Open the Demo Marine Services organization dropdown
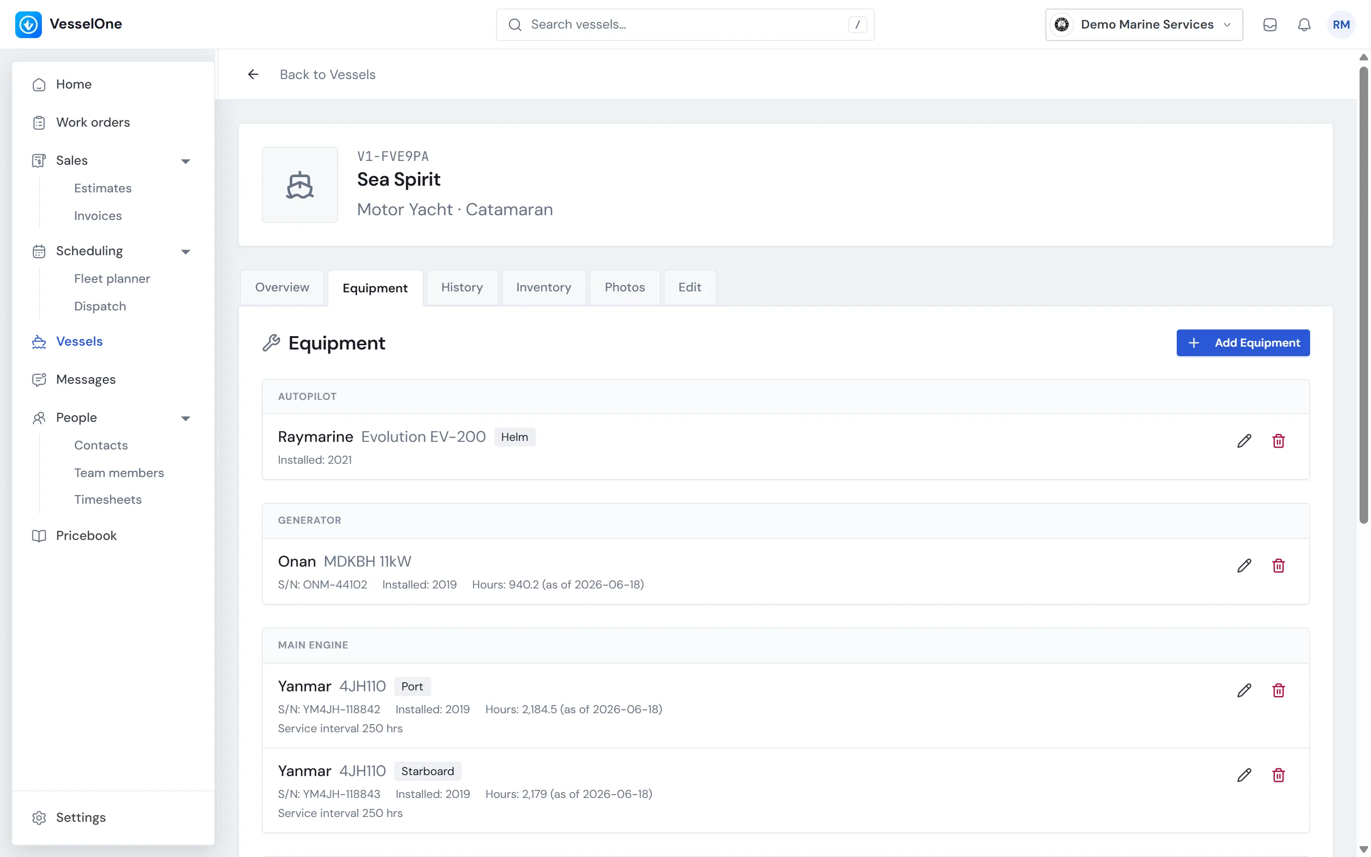Image resolution: width=1371 pixels, height=857 pixels. click(x=1144, y=24)
